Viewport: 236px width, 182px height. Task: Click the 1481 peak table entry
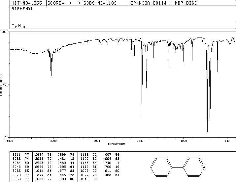tap(66, 159)
